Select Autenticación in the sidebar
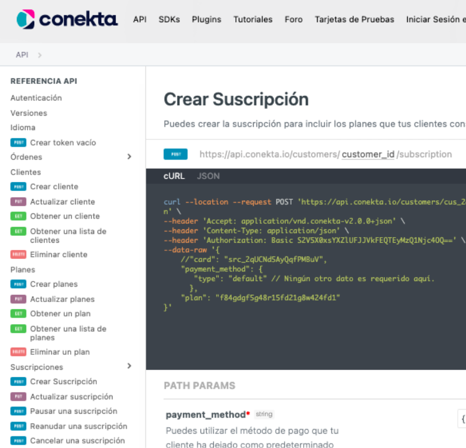The width and height of the screenshot is (466, 448). [x=36, y=98]
